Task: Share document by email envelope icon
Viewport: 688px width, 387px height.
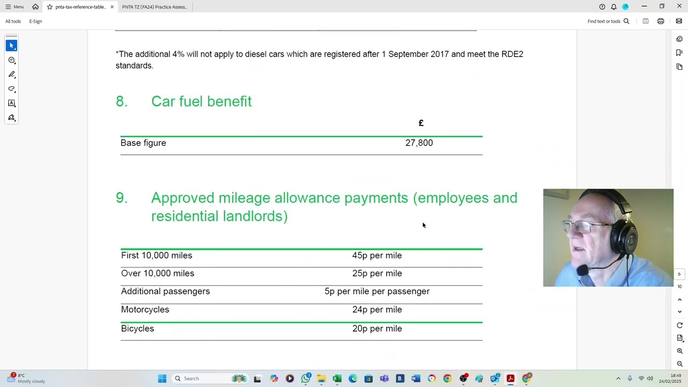Action: pos(679,21)
